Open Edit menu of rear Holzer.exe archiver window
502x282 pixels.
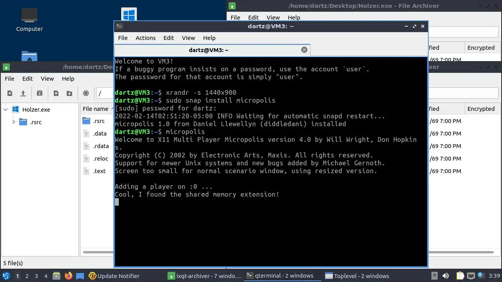(x=253, y=18)
